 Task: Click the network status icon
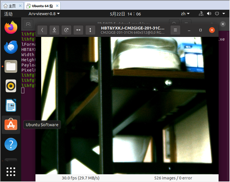tap(201, 14)
